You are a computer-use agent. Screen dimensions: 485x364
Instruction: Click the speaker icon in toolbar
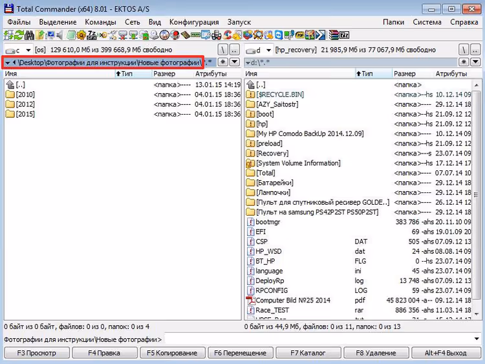59,35
